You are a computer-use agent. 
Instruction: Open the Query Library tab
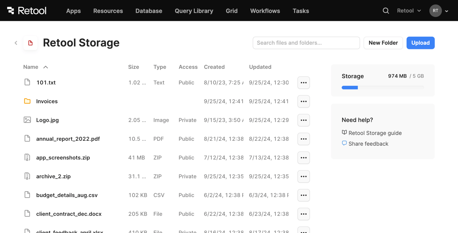click(194, 11)
